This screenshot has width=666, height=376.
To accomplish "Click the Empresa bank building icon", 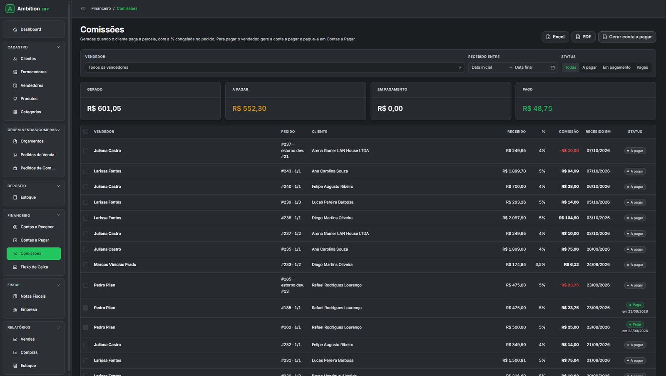I will point(15,310).
